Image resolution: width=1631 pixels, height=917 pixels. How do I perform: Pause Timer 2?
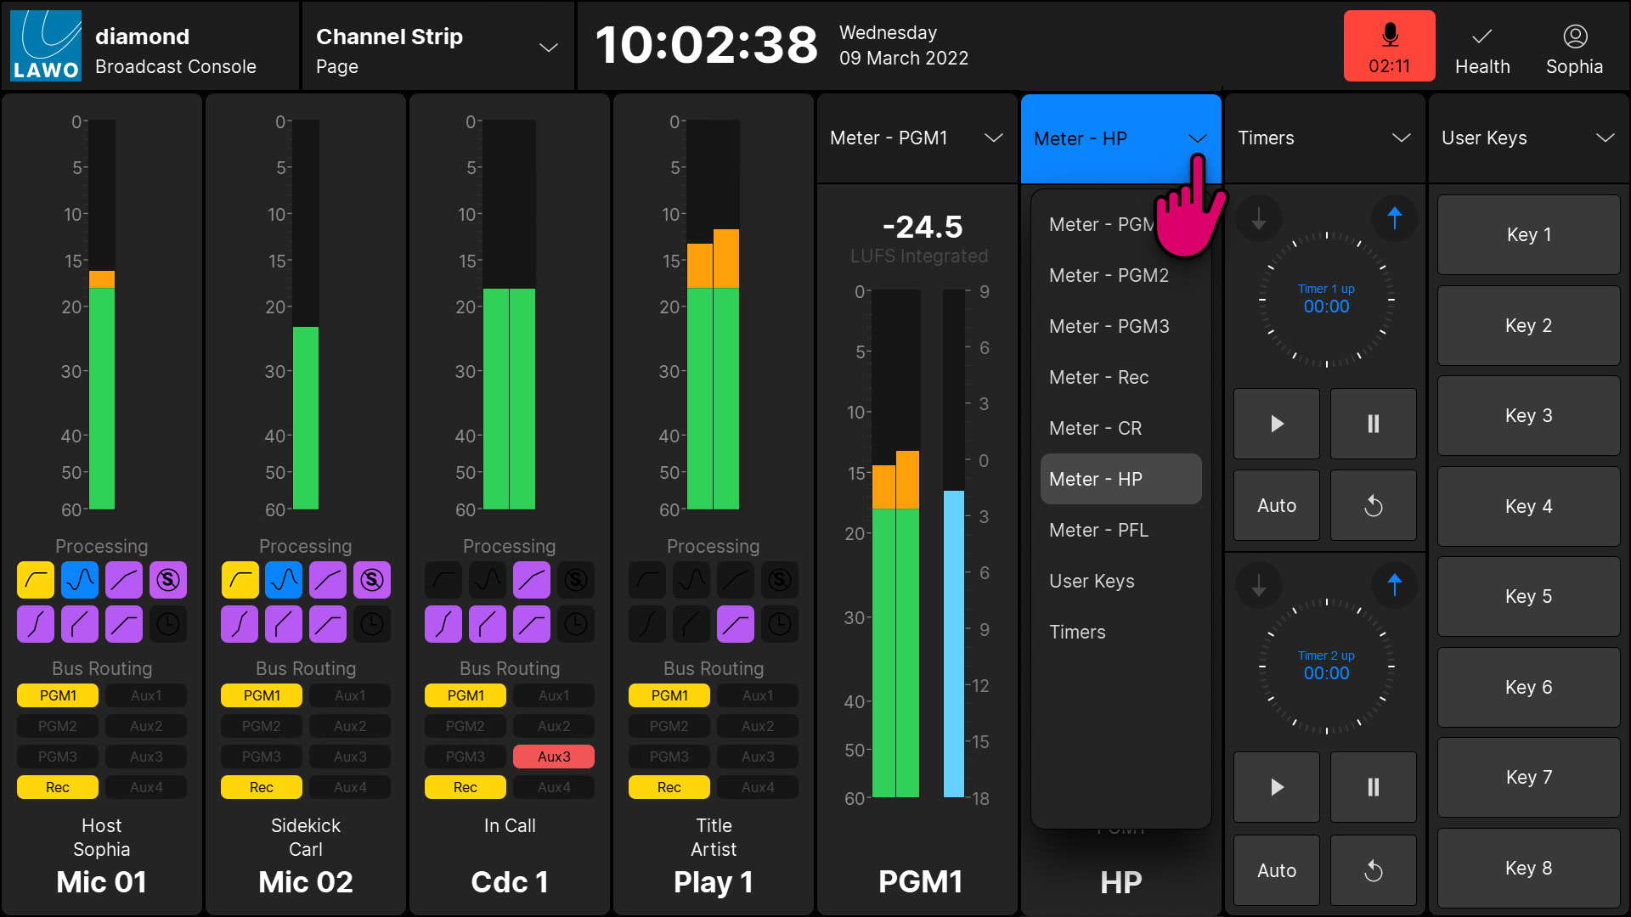1373,787
